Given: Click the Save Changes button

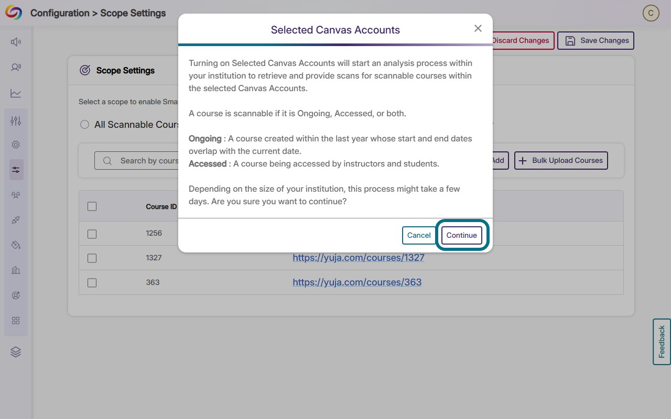Looking at the screenshot, I should (596, 40).
